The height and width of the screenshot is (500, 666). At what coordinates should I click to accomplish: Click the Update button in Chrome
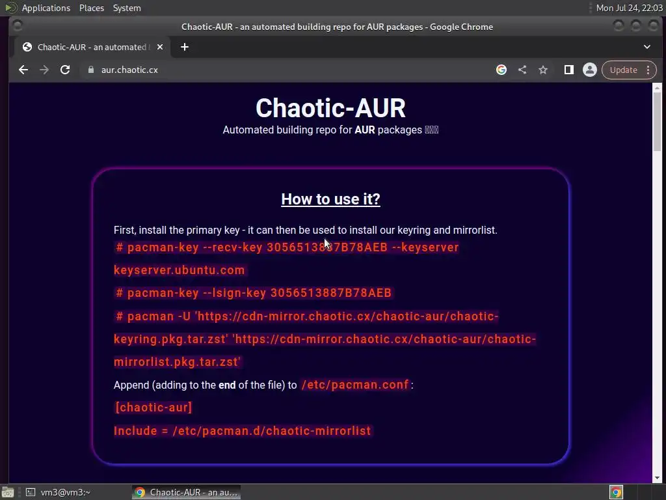point(624,70)
